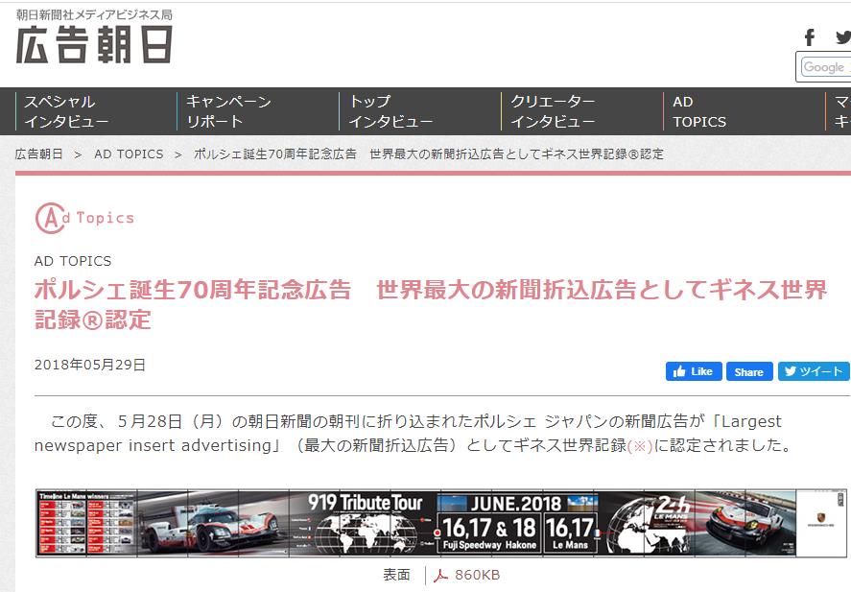
Task: Open the Facebook icon in header
Action: (809, 37)
